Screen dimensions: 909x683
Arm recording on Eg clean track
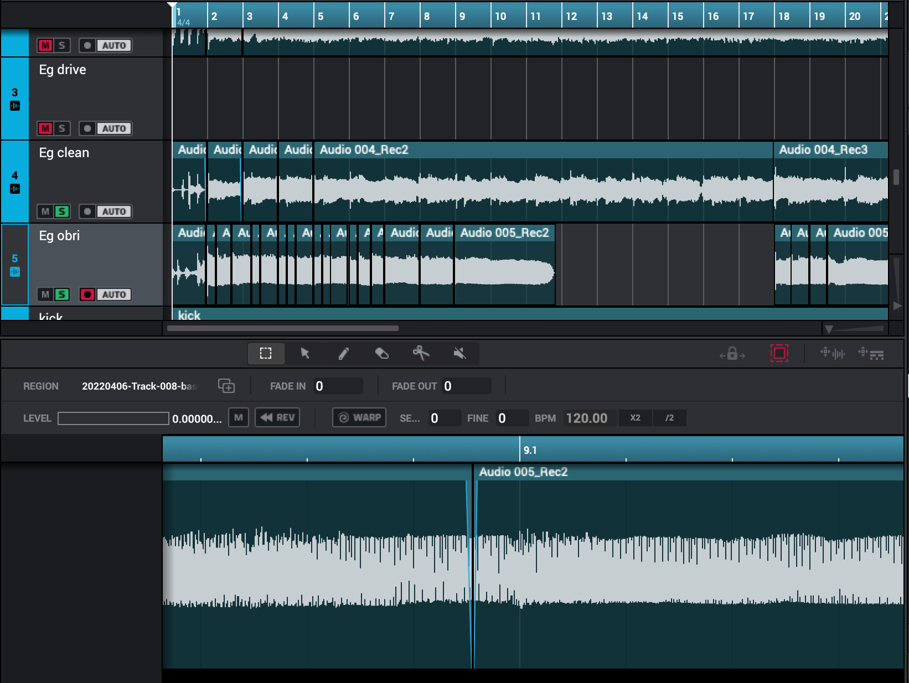tap(87, 211)
